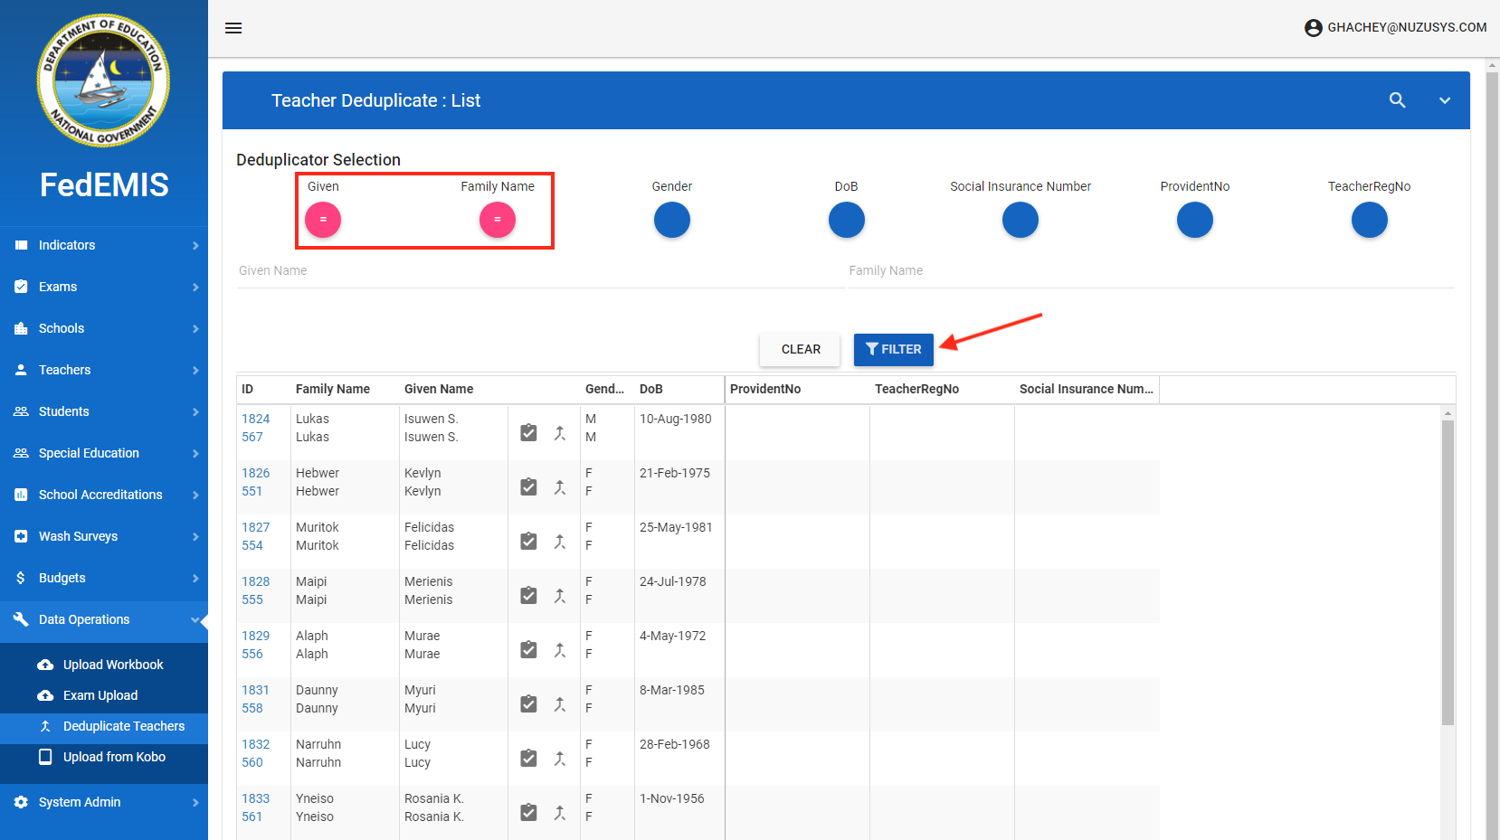Click the Given Name input field

[x=539, y=270]
